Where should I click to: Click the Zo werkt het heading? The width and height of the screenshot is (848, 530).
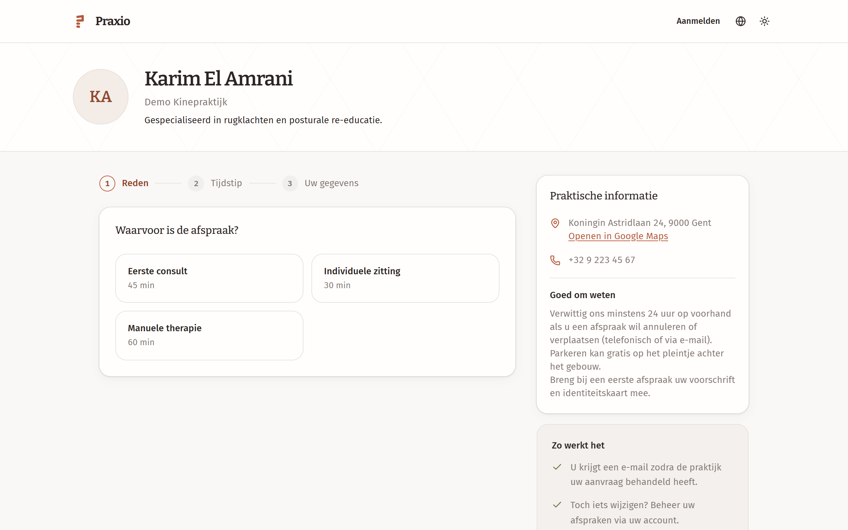pyautogui.click(x=578, y=446)
